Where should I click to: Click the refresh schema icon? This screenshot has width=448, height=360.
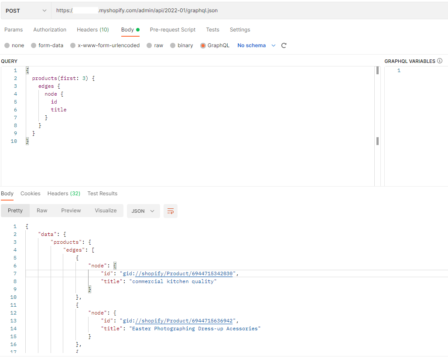pos(284,45)
